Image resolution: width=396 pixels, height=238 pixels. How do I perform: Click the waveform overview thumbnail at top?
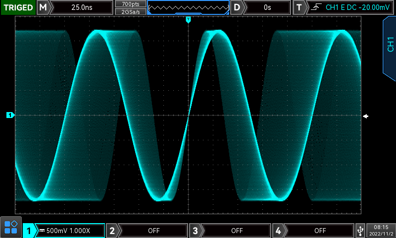(188, 7)
